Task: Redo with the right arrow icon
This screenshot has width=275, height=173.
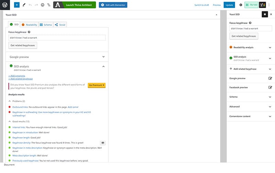Action: [36, 5]
